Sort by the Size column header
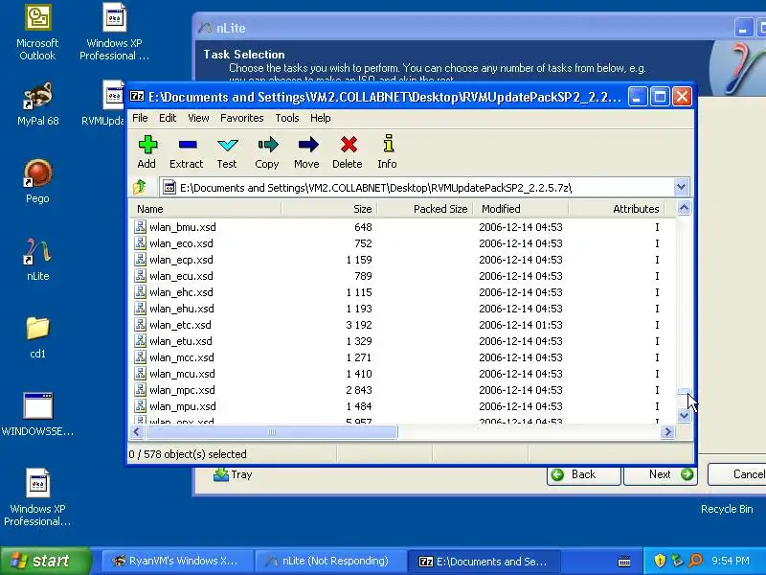 pyautogui.click(x=328, y=209)
